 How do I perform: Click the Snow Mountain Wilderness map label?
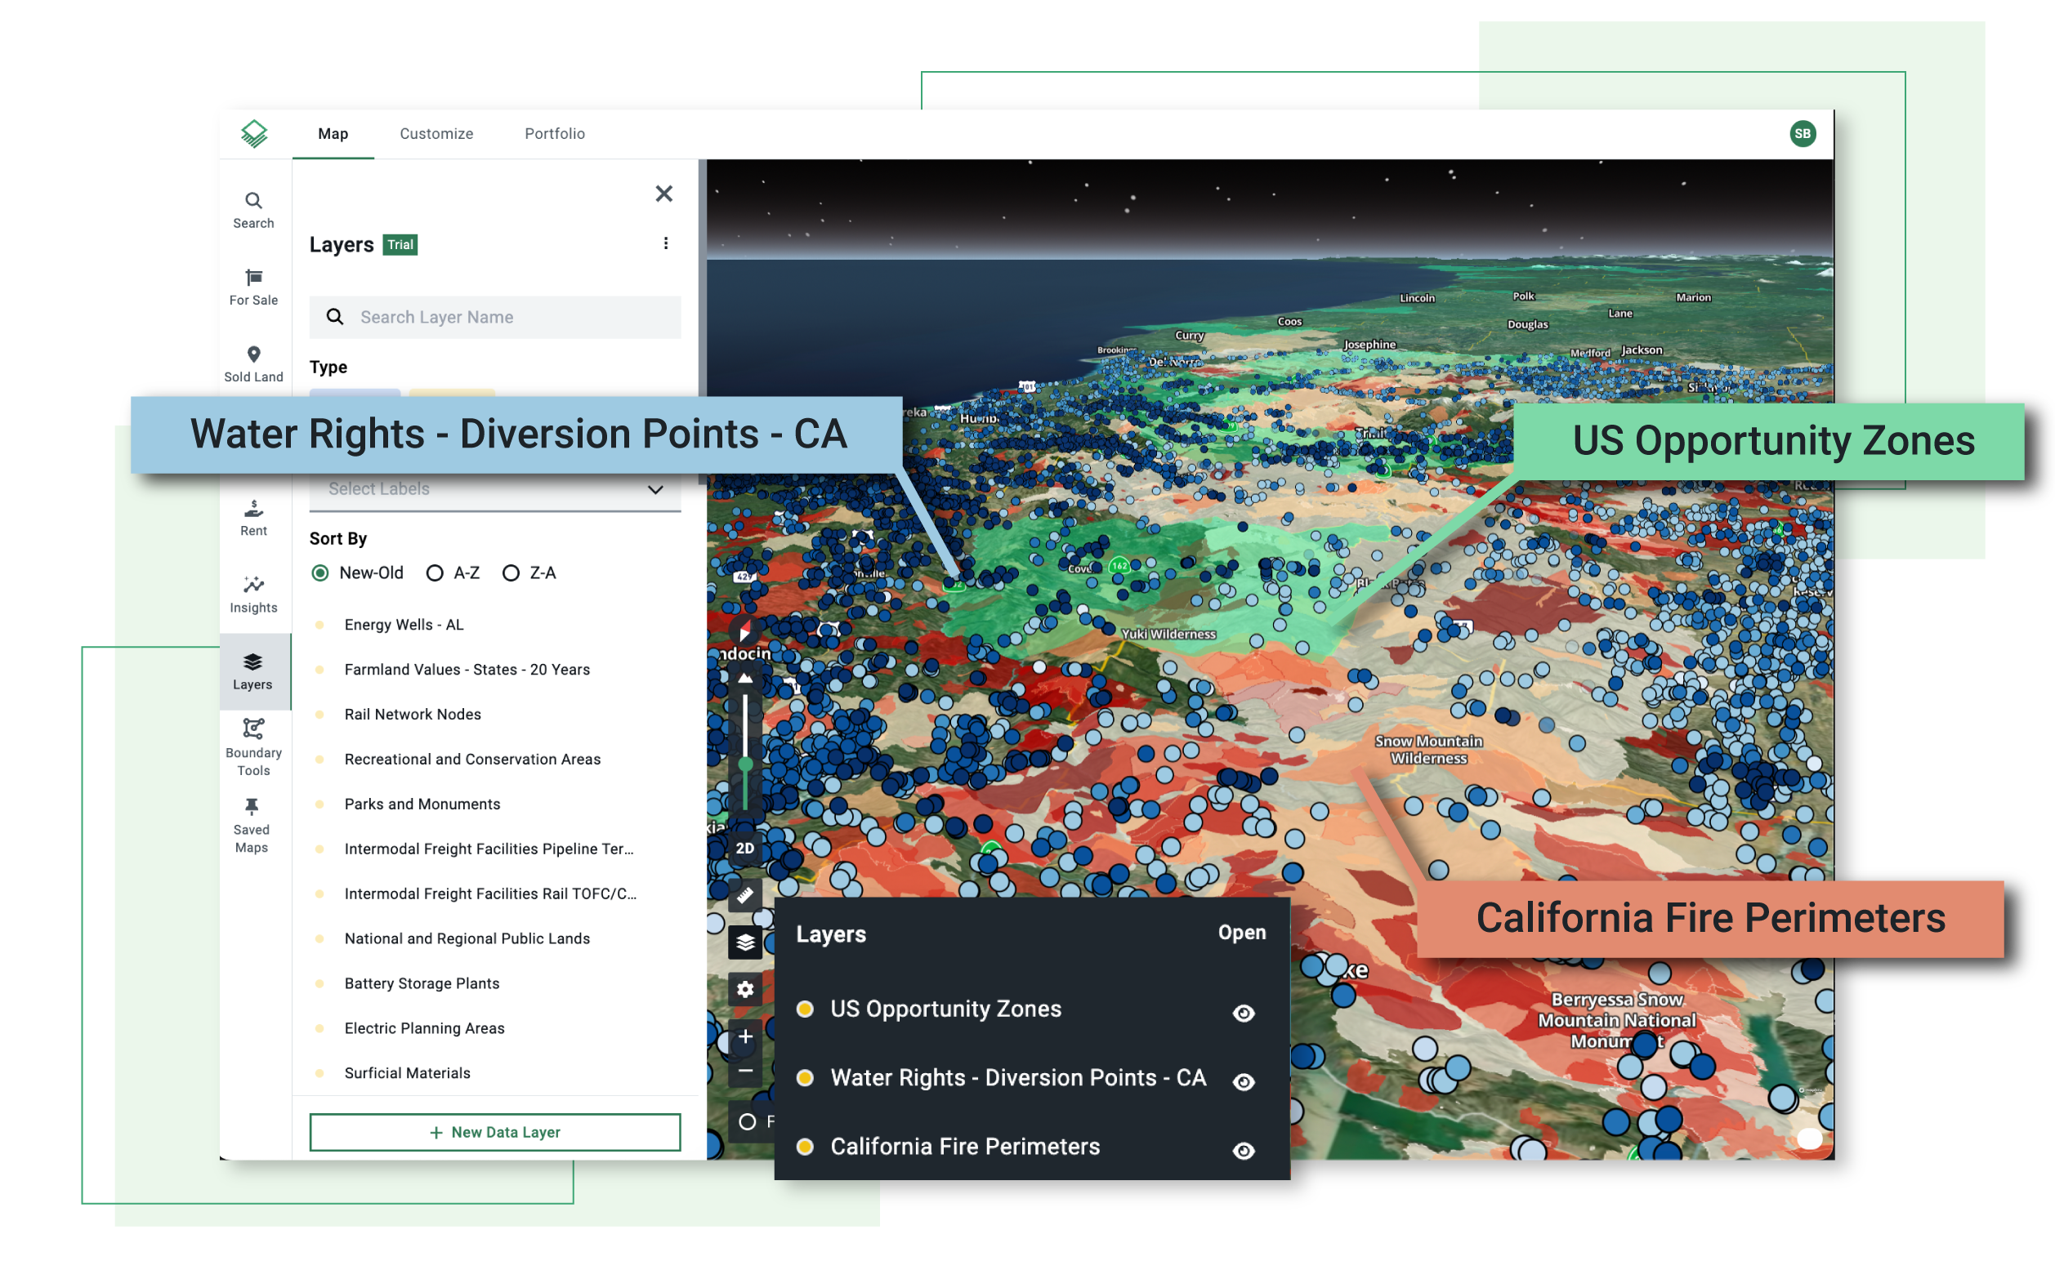[x=1428, y=749]
